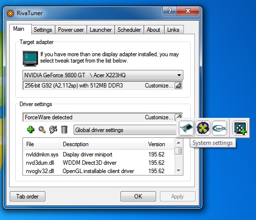Click the driver list scroll down arrow
The image size is (256, 220).
coord(178,171)
